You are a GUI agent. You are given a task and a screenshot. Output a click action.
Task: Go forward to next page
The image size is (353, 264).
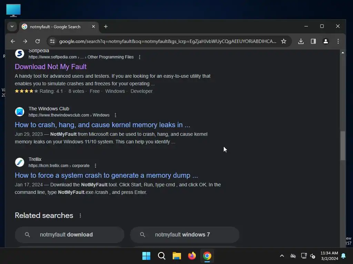tap(25, 41)
